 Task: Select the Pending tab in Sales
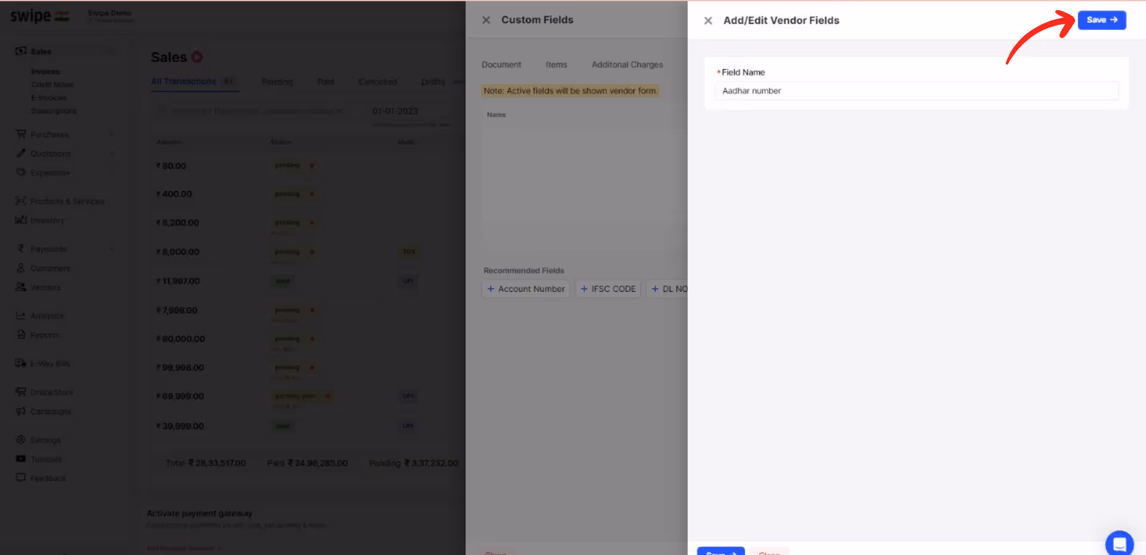point(277,82)
